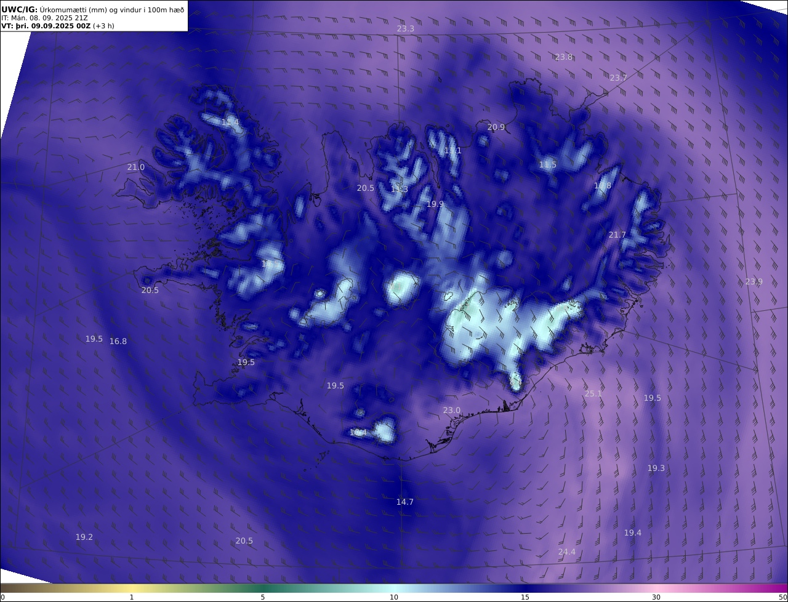Click the 25.1 value label
This screenshot has width=788, height=602.
[x=593, y=393]
